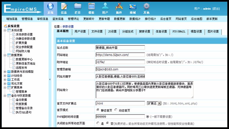Click folder icon beside 计划任务
This screenshot has height=129, width=229.
pos(9,76)
